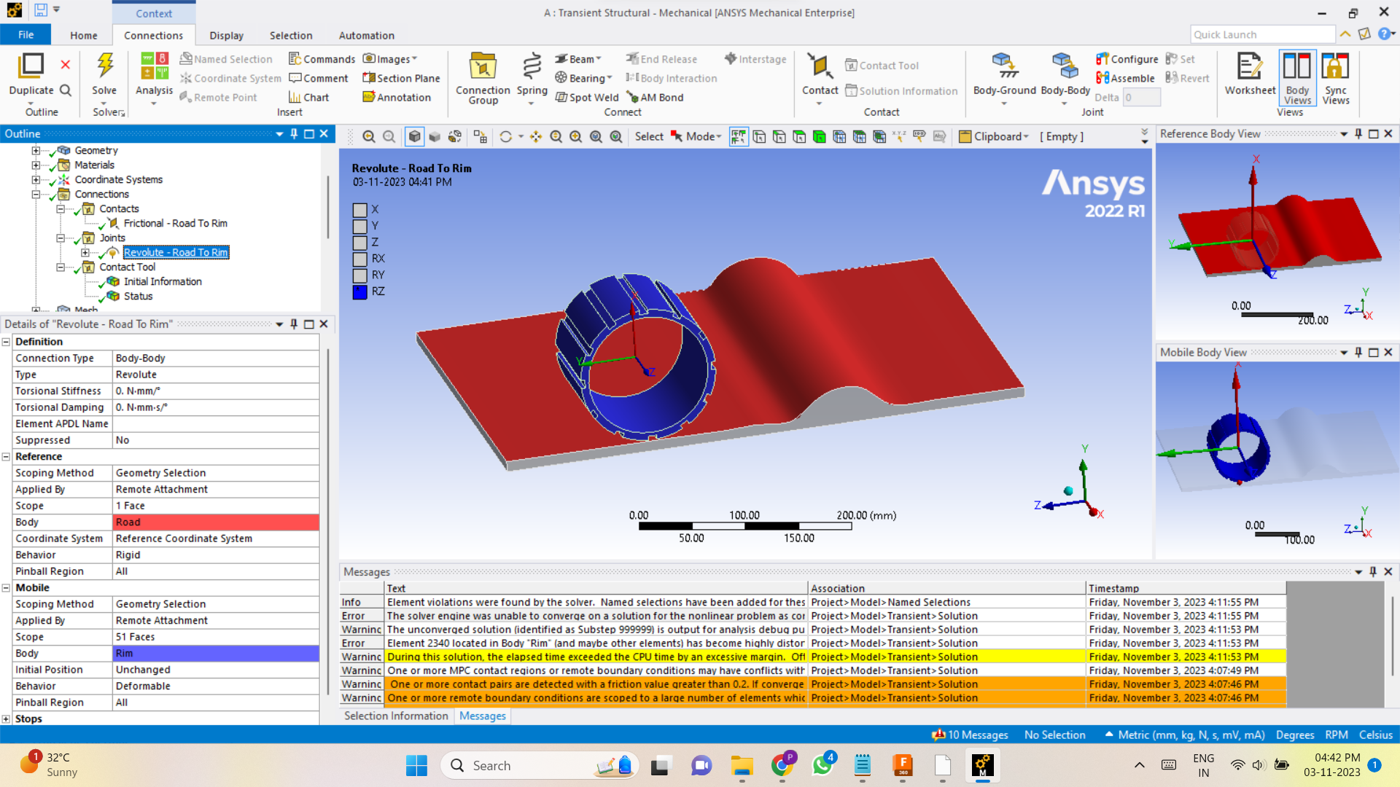The image size is (1400, 787).
Task: Toggle the X degree-of-freedom box
Action: 359,210
